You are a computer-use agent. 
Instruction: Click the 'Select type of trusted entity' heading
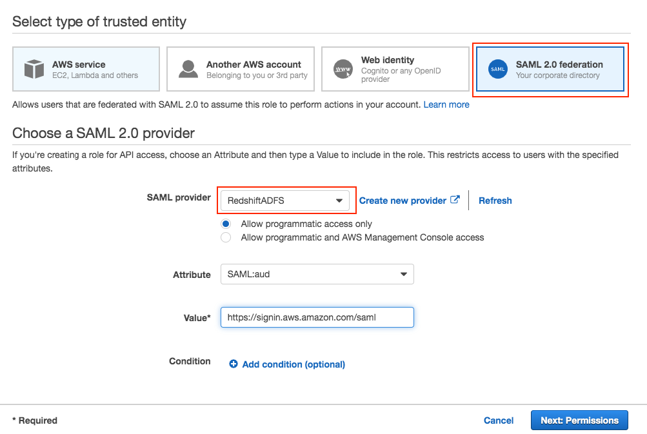click(x=99, y=21)
